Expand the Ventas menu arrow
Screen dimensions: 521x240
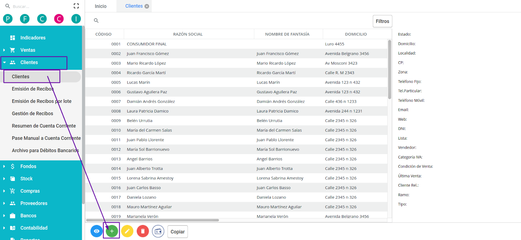click(x=4, y=50)
